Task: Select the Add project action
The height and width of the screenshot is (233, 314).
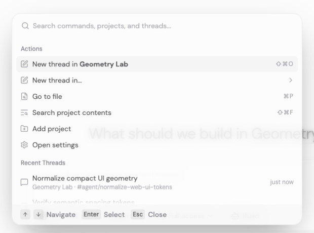Action: tap(157, 129)
